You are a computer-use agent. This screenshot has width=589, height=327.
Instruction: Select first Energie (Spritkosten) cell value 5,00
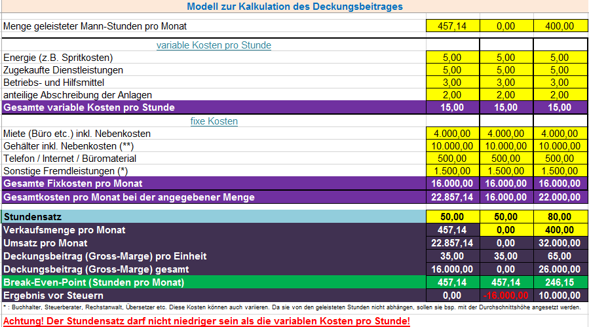point(453,58)
